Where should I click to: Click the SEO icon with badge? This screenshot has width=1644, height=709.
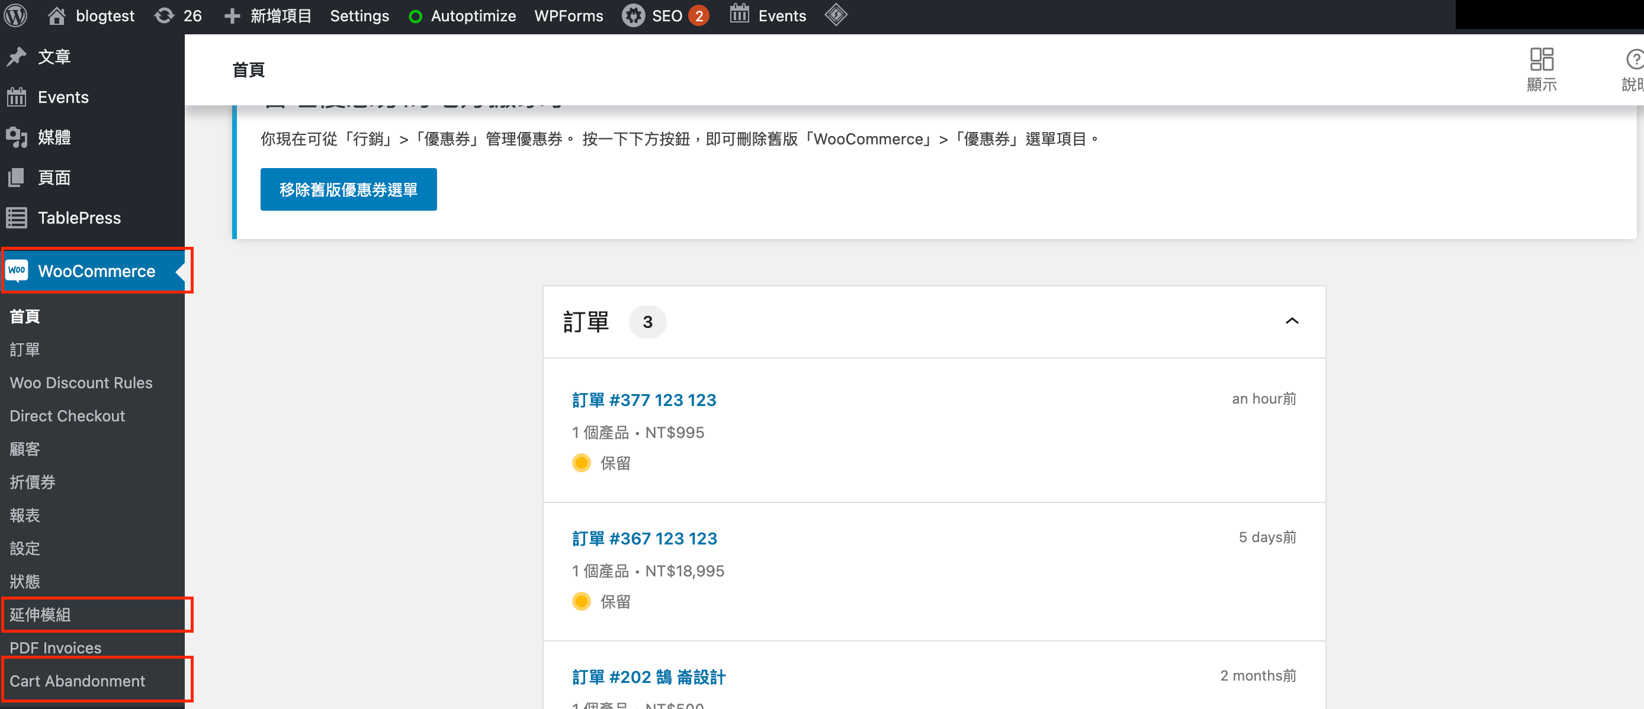click(x=666, y=15)
